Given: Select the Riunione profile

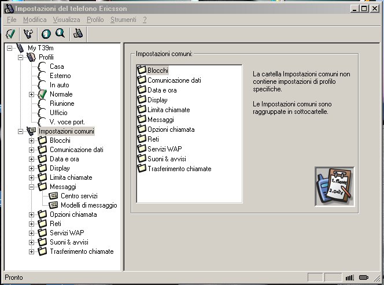Looking at the screenshot, I should coord(62,103).
